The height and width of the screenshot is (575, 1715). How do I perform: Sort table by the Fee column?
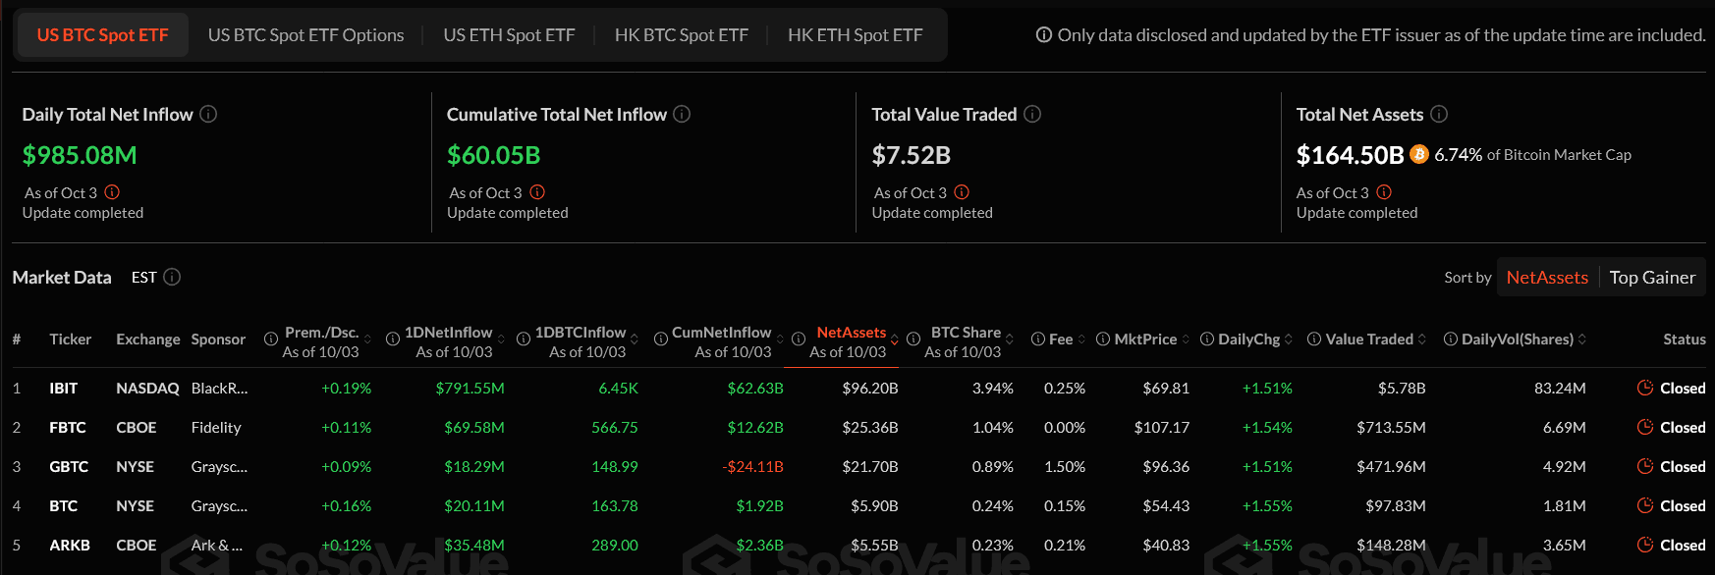tap(1061, 340)
